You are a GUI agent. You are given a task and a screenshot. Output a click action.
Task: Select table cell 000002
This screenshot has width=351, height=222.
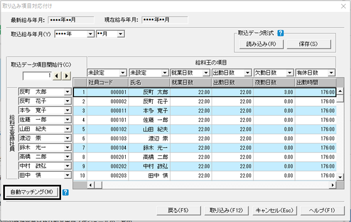[x=107, y=101]
